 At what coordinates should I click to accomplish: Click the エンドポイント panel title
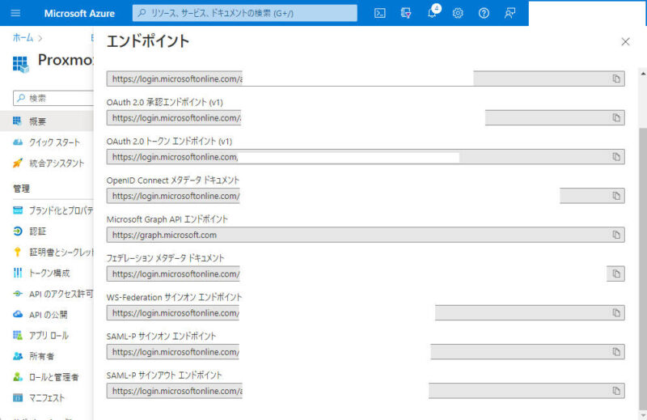pyautogui.click(x=148, y=41)
